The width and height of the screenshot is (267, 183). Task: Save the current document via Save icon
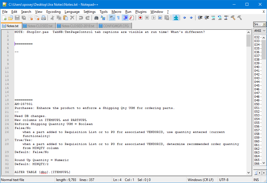(17, 18)
